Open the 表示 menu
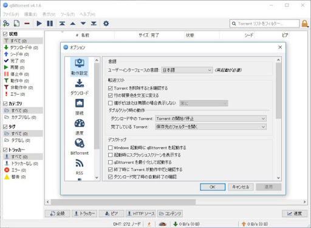311x228 pixels. (x=49, y=15)
